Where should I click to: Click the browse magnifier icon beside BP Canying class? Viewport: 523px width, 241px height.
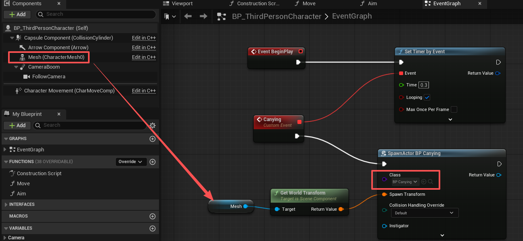pos(431,182)
